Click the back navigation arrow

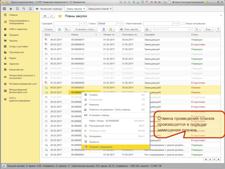click(45, 16)
